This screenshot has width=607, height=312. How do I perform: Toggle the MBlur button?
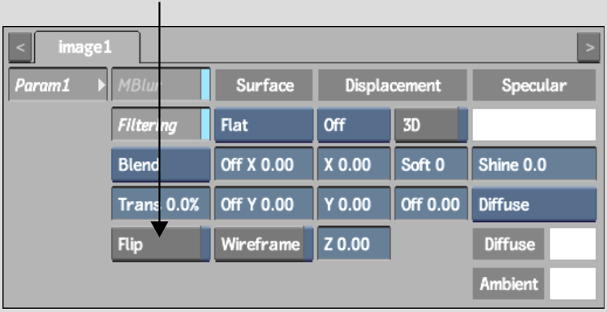(x=161, y=85)
